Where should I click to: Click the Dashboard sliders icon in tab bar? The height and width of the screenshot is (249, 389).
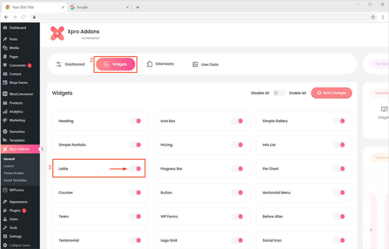pos(59,64)
